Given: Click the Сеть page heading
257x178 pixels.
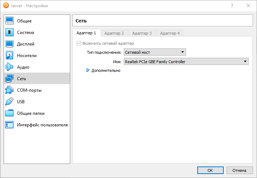Looking at the screenshot, I should (x=81, y=21).
